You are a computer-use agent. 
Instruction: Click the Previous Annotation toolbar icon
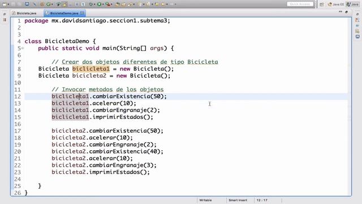pyautogui.click(x=148, y=4)
